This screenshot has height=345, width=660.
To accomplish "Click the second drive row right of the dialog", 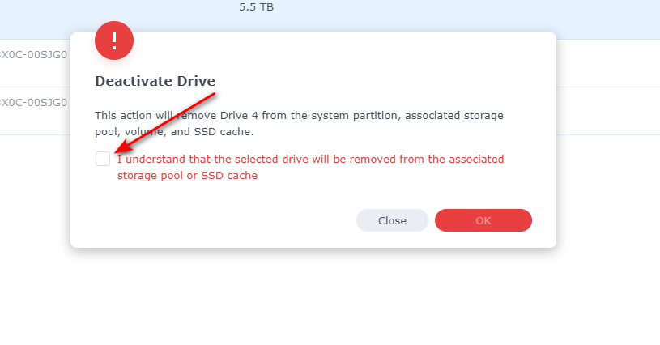I will 608,111.
